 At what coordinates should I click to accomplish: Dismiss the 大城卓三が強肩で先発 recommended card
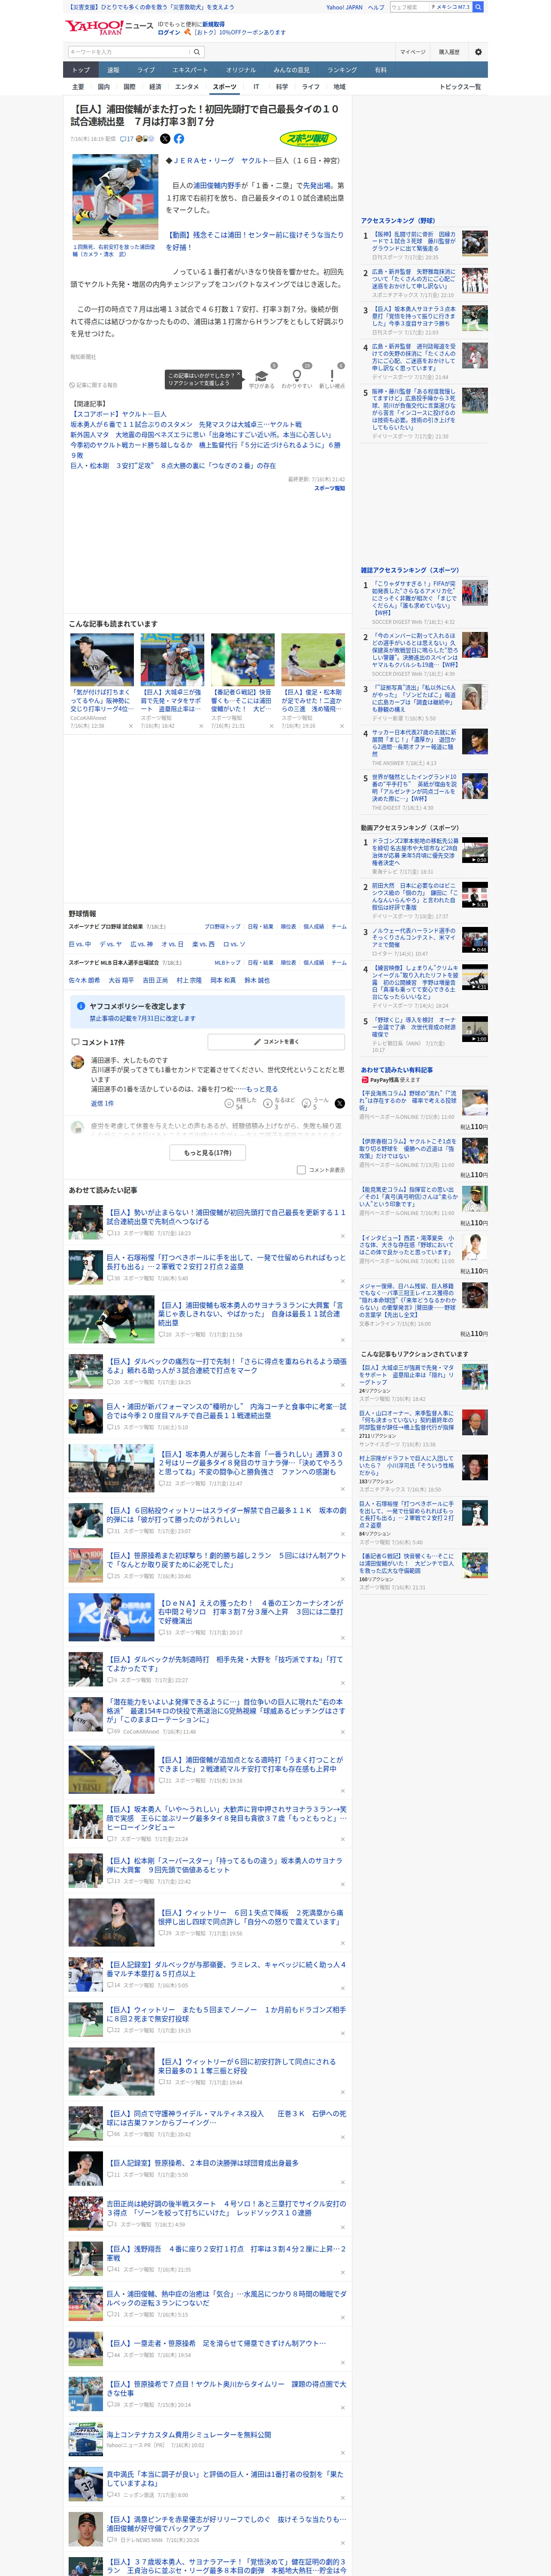point(201,726)
